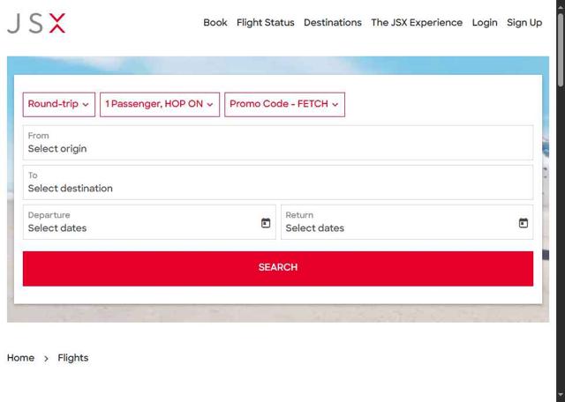Open the 1 Passenger, HOP ON dropdown
Viewport: 565px width, 402px height.
(159, 104)
